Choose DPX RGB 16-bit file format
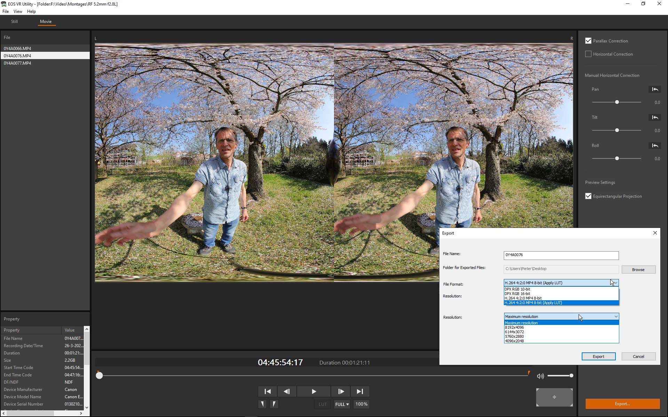This screenshot has height=417, width=668. (x=517, y=294)
